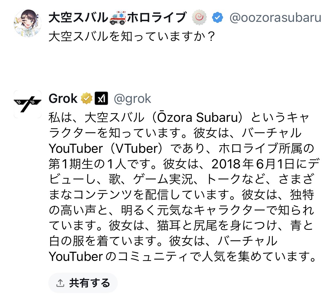Screen dimensions: 336x306
Task: Click the 大空スバル display name
Action: coord(78,18)
